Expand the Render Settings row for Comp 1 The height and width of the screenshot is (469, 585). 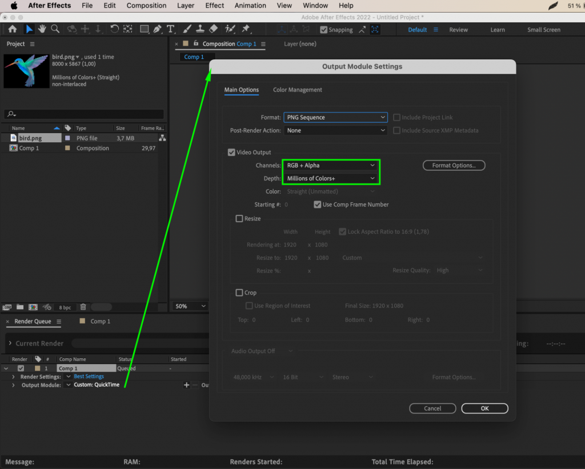(x=13, y=376)
